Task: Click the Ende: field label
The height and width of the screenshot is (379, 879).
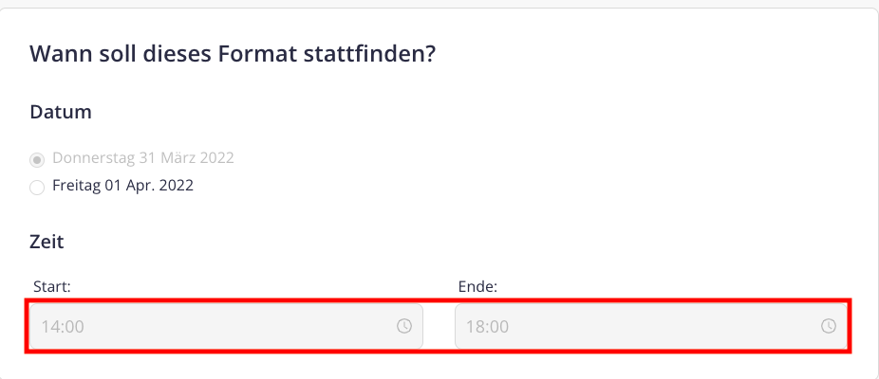Action: tap(477, 287)
